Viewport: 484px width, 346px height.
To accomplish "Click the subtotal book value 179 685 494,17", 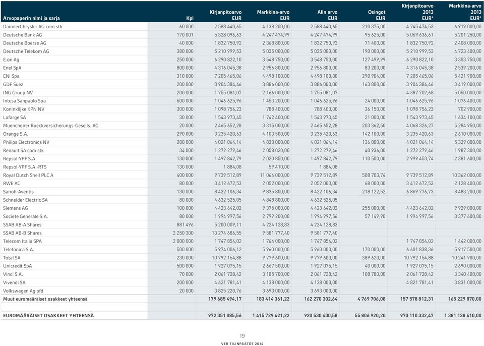I will (x=225, y=299).
